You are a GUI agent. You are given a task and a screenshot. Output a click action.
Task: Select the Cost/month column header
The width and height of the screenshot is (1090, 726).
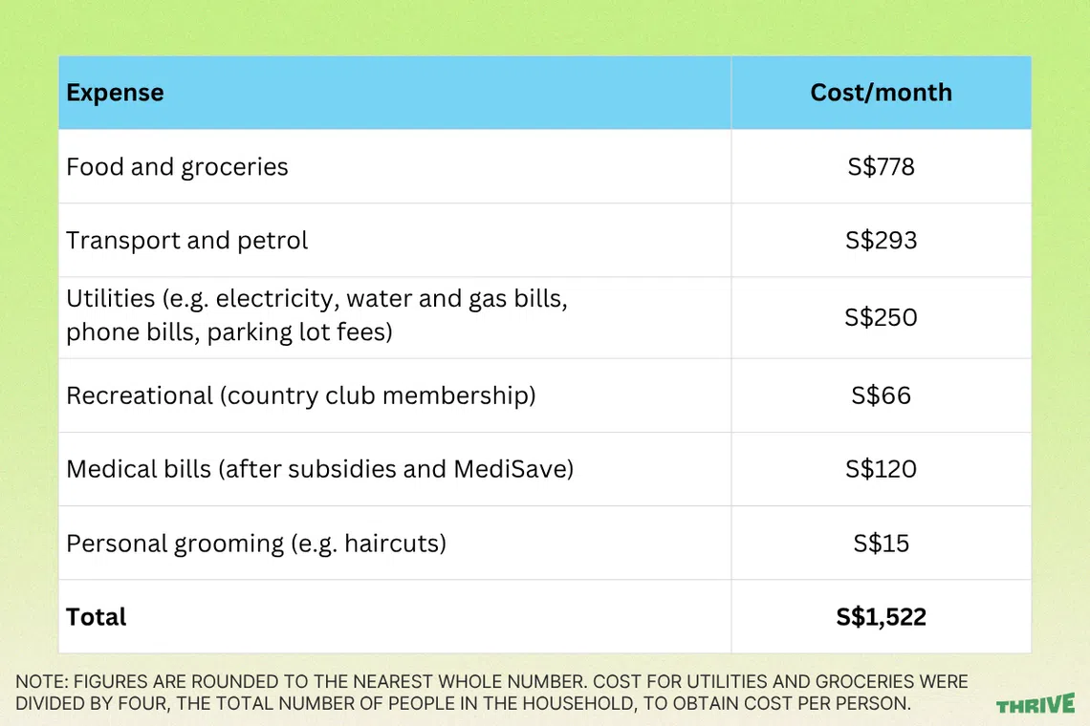point(881,93)
